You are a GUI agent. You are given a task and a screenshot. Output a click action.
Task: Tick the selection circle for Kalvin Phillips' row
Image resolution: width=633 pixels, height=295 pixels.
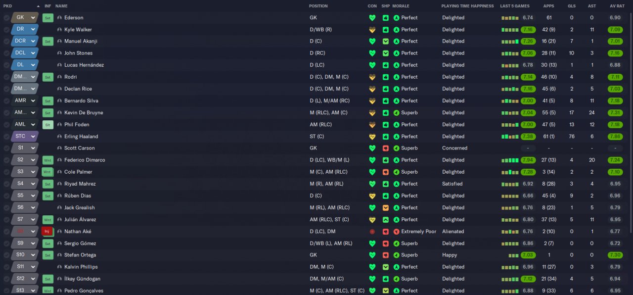6,267
